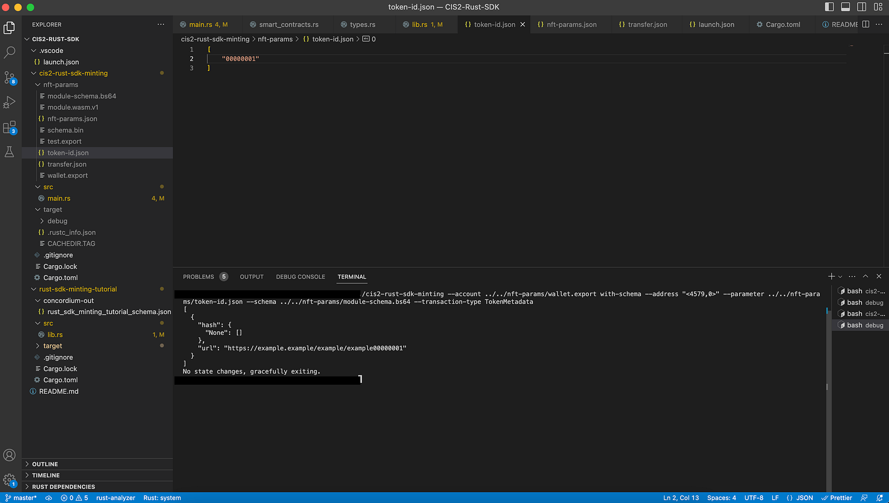Click Rust: system status bar item
Screen dimensions: 889x503
(162, 497)
